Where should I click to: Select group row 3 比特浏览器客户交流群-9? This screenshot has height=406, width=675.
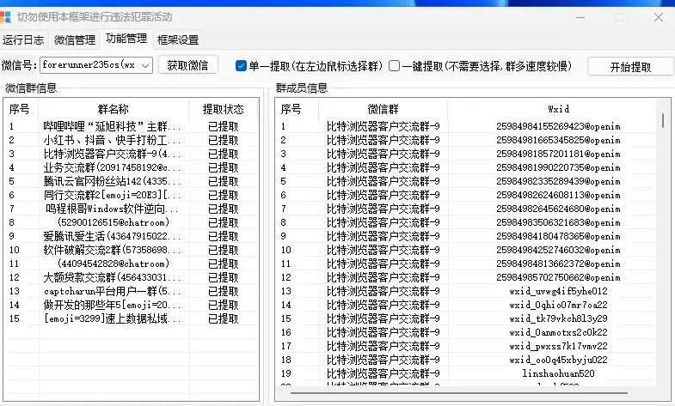point(132,154)
